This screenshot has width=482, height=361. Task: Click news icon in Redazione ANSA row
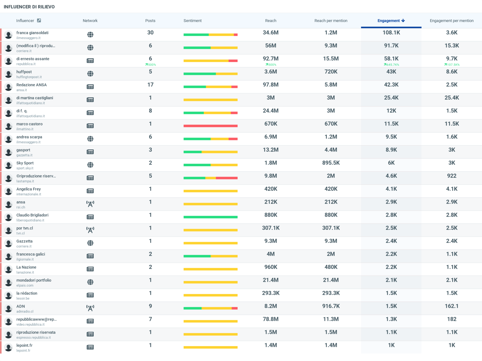90,87
